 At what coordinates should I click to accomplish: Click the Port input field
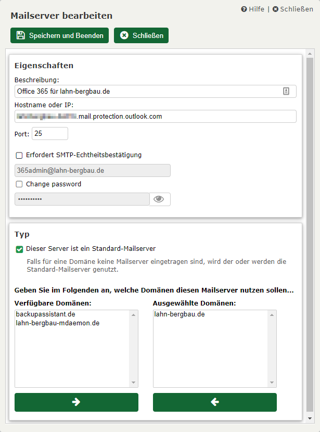(49, 134)
